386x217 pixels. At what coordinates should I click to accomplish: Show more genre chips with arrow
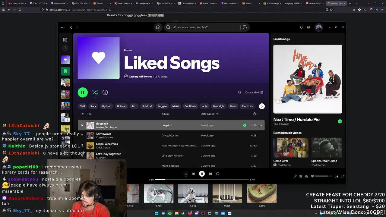262,106
